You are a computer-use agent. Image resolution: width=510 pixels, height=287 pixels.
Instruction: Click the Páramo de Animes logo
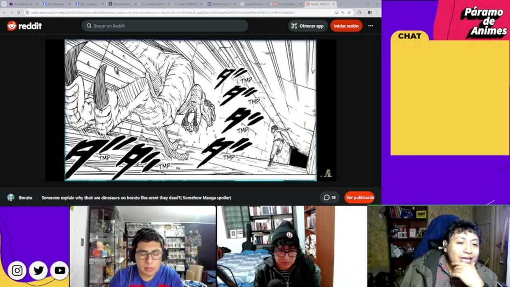484,22
